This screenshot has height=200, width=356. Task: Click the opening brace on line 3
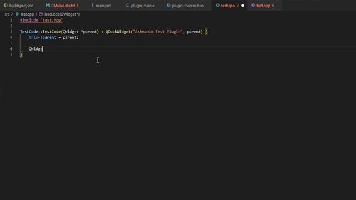point(206,32)
